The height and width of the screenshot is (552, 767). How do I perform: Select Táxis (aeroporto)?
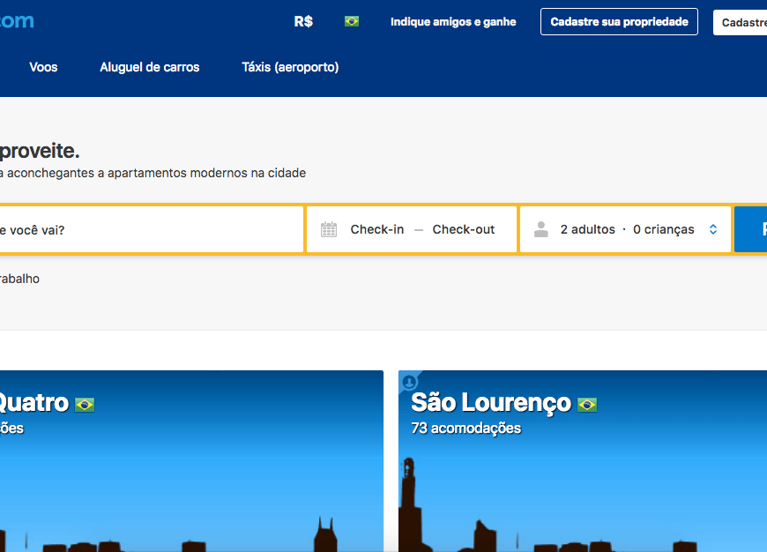tap(290, 66)
